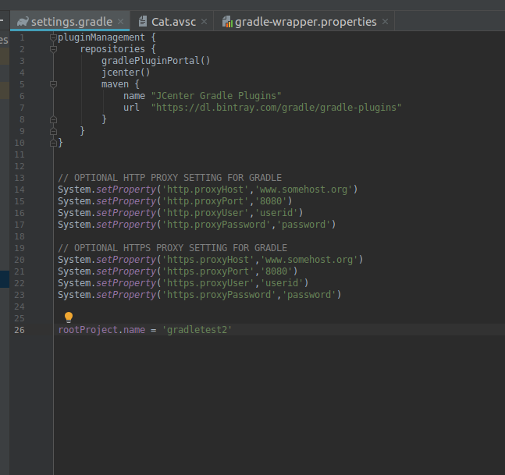The height and width of the screenshot is (475, 505).
Task: Collapse the repositories block fold marker
Action: (53, 49)
